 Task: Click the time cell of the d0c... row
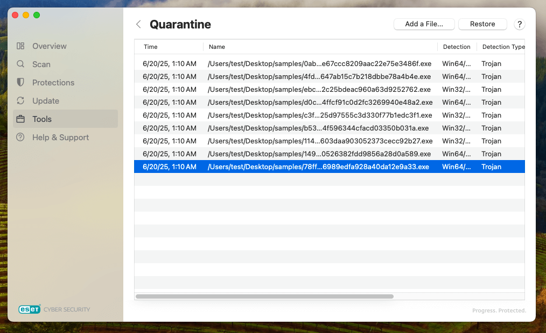point(170,102)
